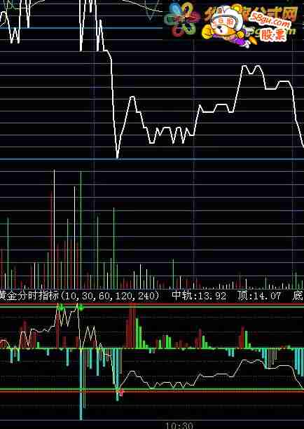Click the 10:30 time axis label
This screenshot has width=304, height=429.
tap(179, 425)
